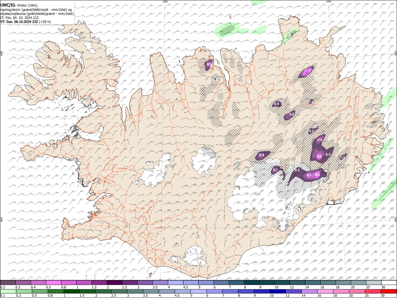Click the 0.2 label in the top legend row
Viewport: 397px width, 298px height.
[x=2, y=287]
